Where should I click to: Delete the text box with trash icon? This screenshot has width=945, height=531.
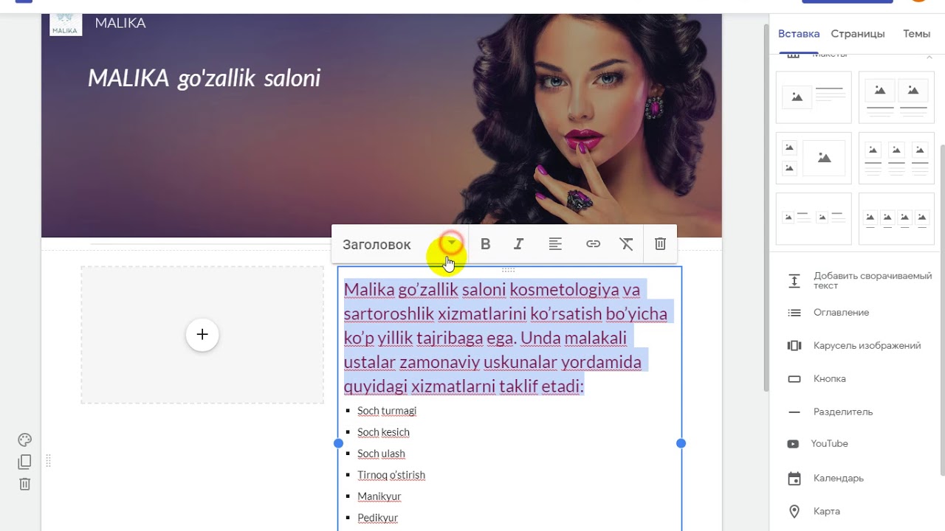click(661, 244)
